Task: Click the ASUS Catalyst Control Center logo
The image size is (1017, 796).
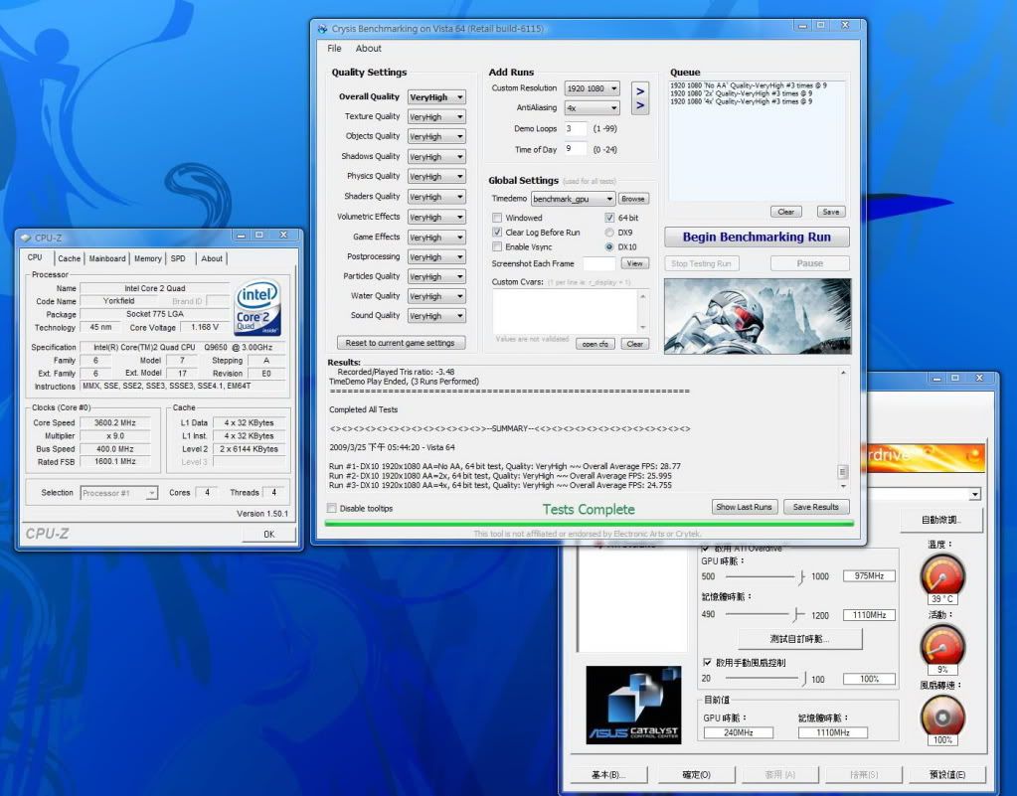Action: coord(633,705)
